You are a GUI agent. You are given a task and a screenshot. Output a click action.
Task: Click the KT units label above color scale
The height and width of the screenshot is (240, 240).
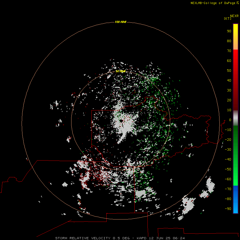tap(228, 18)
